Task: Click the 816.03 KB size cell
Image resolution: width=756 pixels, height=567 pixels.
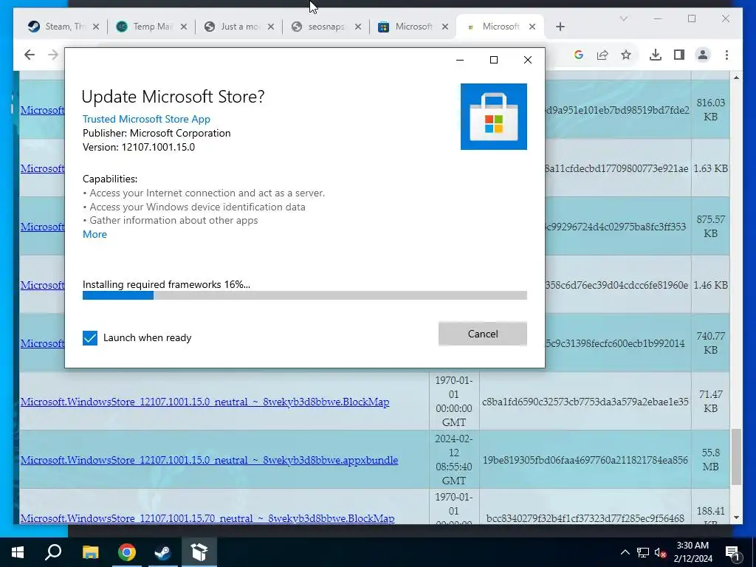Action: (x=711, y=109)
